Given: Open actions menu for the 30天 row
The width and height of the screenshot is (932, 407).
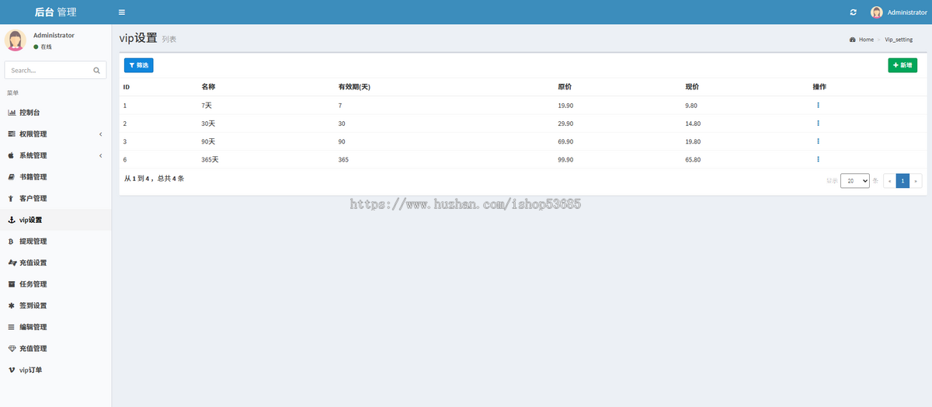Looking at the screenshot, I should pos(818,123).
